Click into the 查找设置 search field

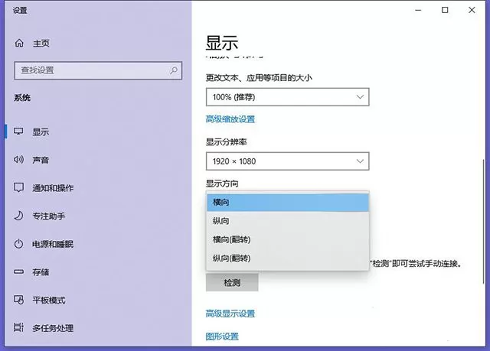point(98,70)
